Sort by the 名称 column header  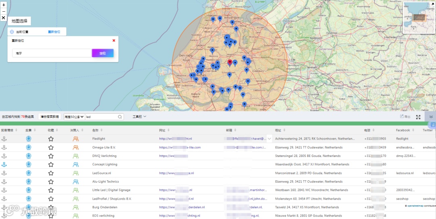point(95,130)
